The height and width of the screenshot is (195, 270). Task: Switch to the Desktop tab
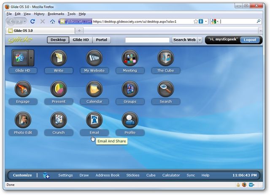58,40
